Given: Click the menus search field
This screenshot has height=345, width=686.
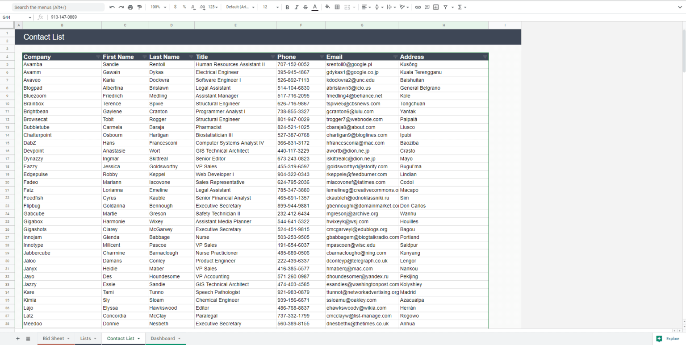Looking at the screenshot, I should (58, 7).
